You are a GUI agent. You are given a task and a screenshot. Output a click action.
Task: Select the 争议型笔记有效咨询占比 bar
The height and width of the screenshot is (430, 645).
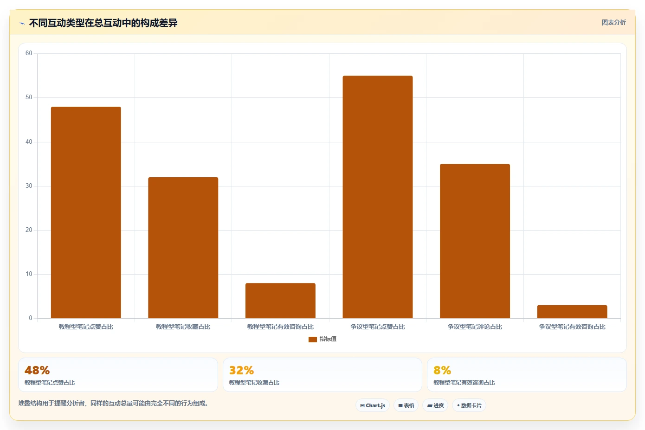pyautogui.click(x=572, y=312)
